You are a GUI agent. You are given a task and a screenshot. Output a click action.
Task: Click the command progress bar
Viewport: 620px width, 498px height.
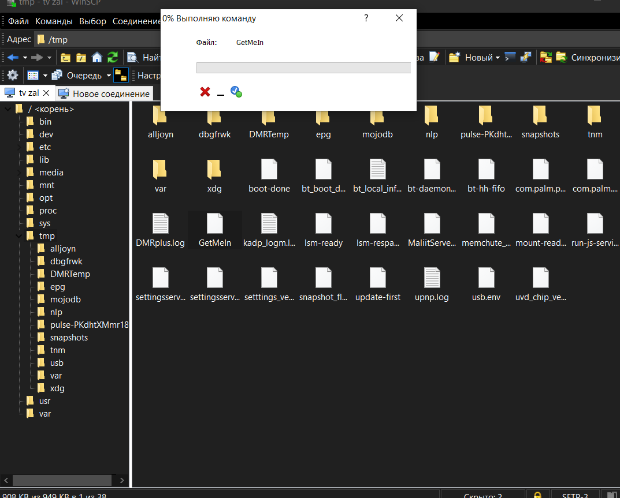click(303, 68)
